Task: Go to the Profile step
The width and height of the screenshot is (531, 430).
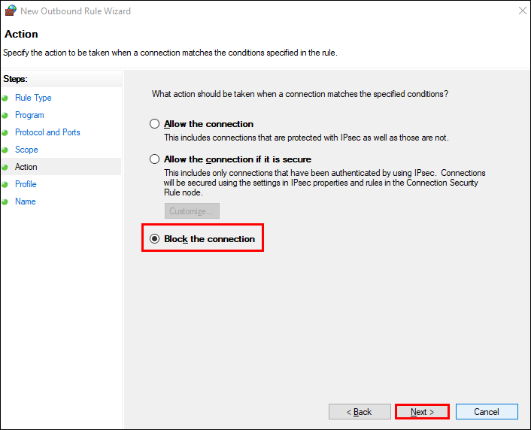Action: tap(26, 184)
